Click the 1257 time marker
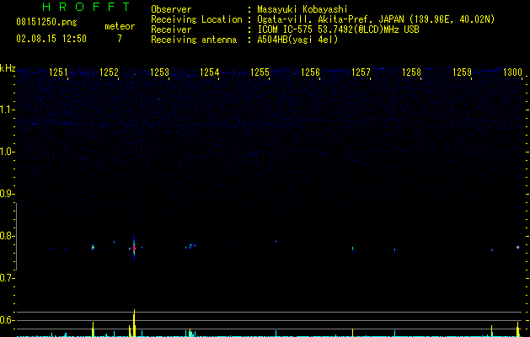This screenshot has height=337, width=530. coord(361,72)
